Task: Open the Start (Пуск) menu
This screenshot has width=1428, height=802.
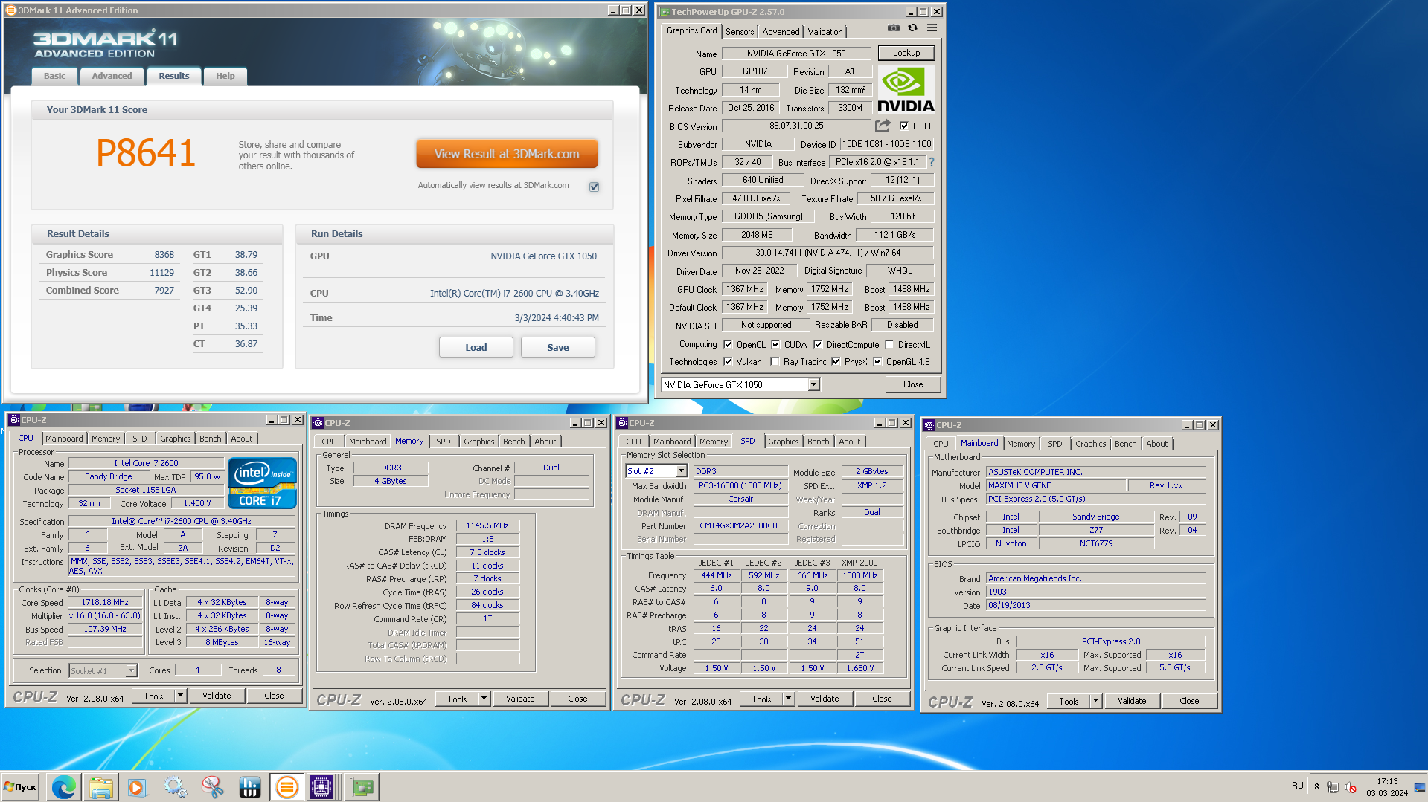Action: (x=21, y=787)
